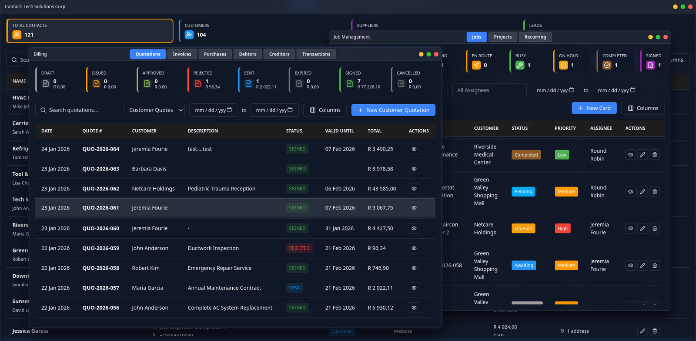Click the Total Contacts icon
The height and width of the screenshot is (341, 696).
[17, 35]
